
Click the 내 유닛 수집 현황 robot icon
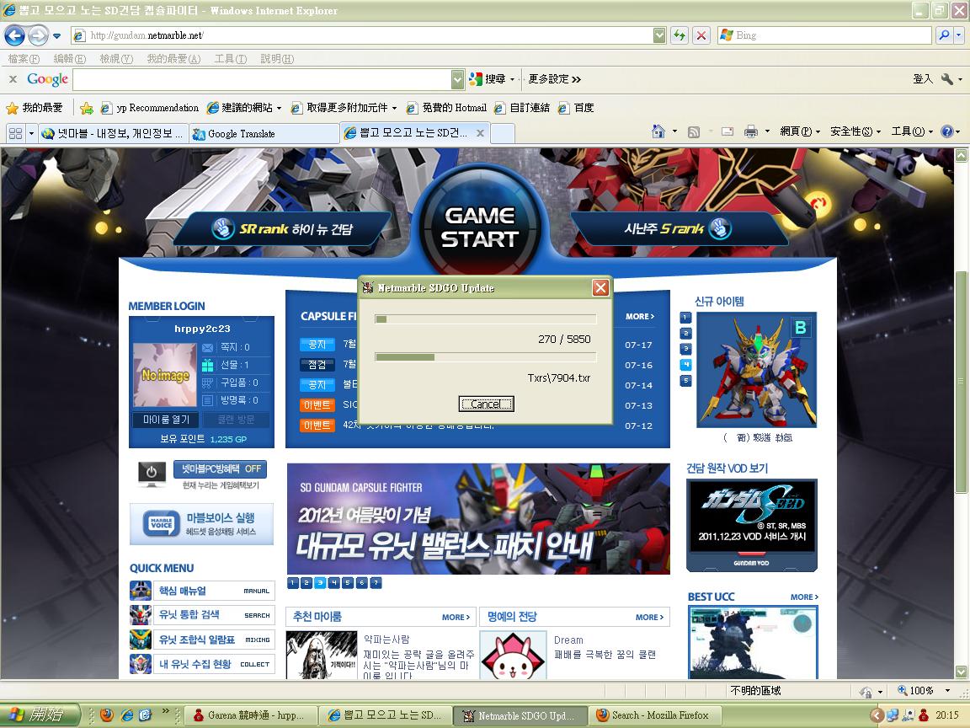(141, 664)
